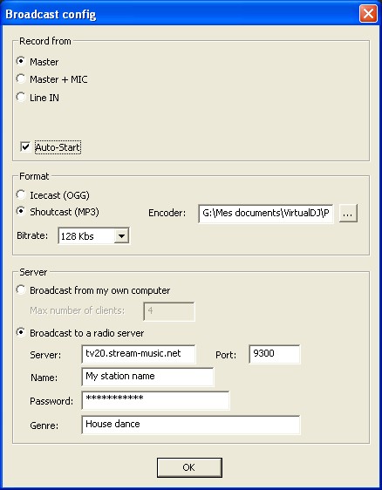Select Broadcast to a radio server
The image size is (382, 490).
[21, 332]
